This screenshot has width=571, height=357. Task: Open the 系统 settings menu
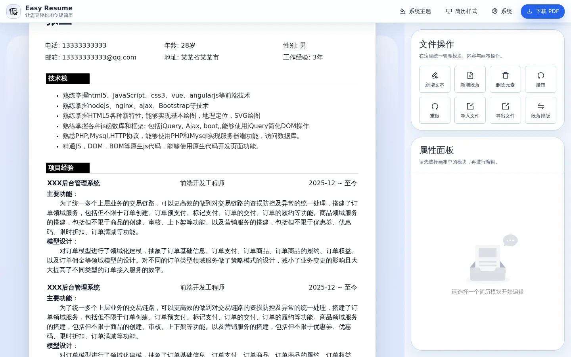tap(502, 12)
